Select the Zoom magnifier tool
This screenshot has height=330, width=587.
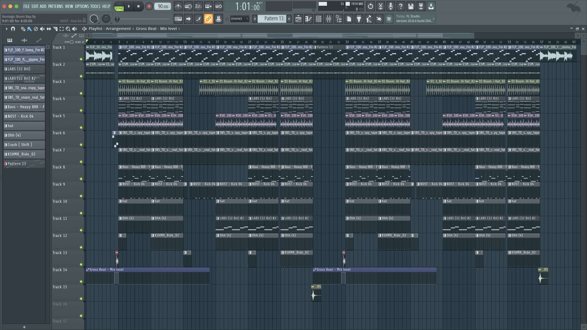point(68,29)
